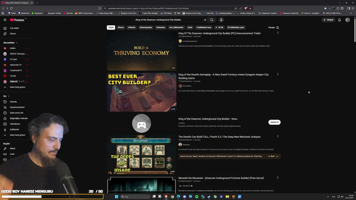The image size is (356, 200).
Task: Select the İzlenmeyenler filter chip
Action: pos(146,27)
